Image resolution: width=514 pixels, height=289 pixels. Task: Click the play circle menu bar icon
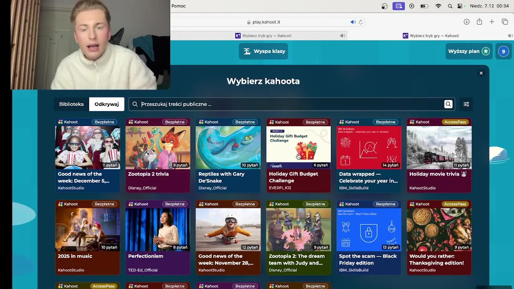[x=412, y=6]
